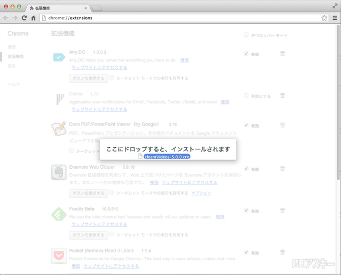This screenshot has width=341, height=275.
Task: Allow Docs PDF Viewer in secret mode checkbox
Action: [72, 151]
